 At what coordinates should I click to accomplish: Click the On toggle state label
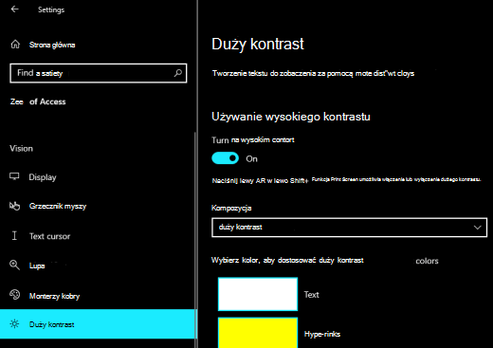click(x=251, y=158)
